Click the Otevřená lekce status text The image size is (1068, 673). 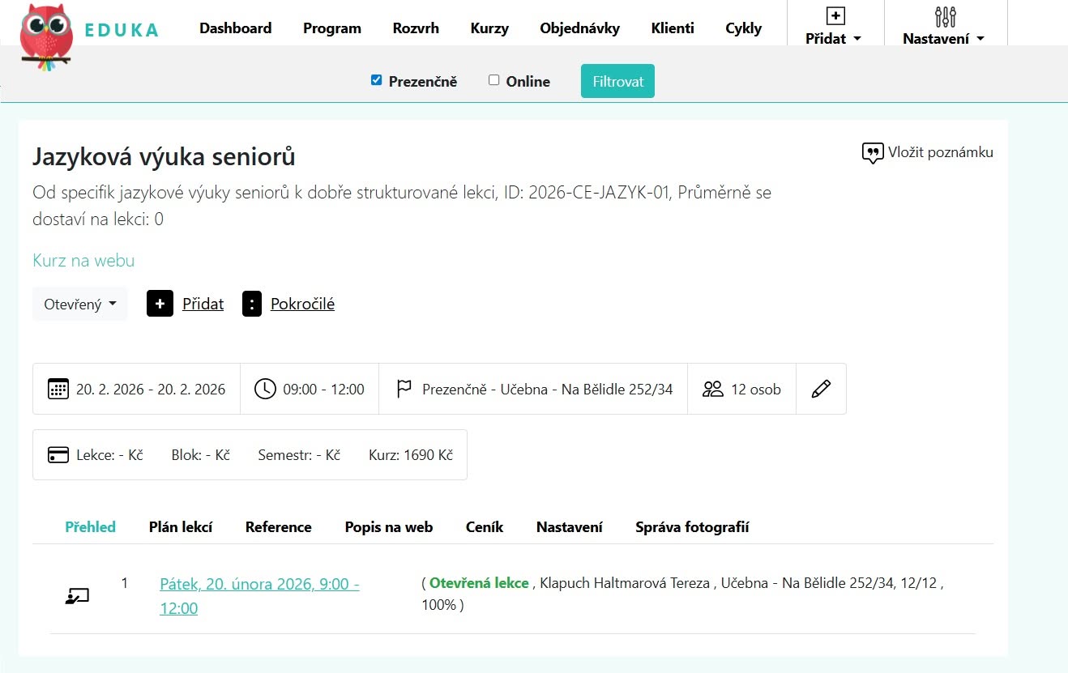click(479, 583)
